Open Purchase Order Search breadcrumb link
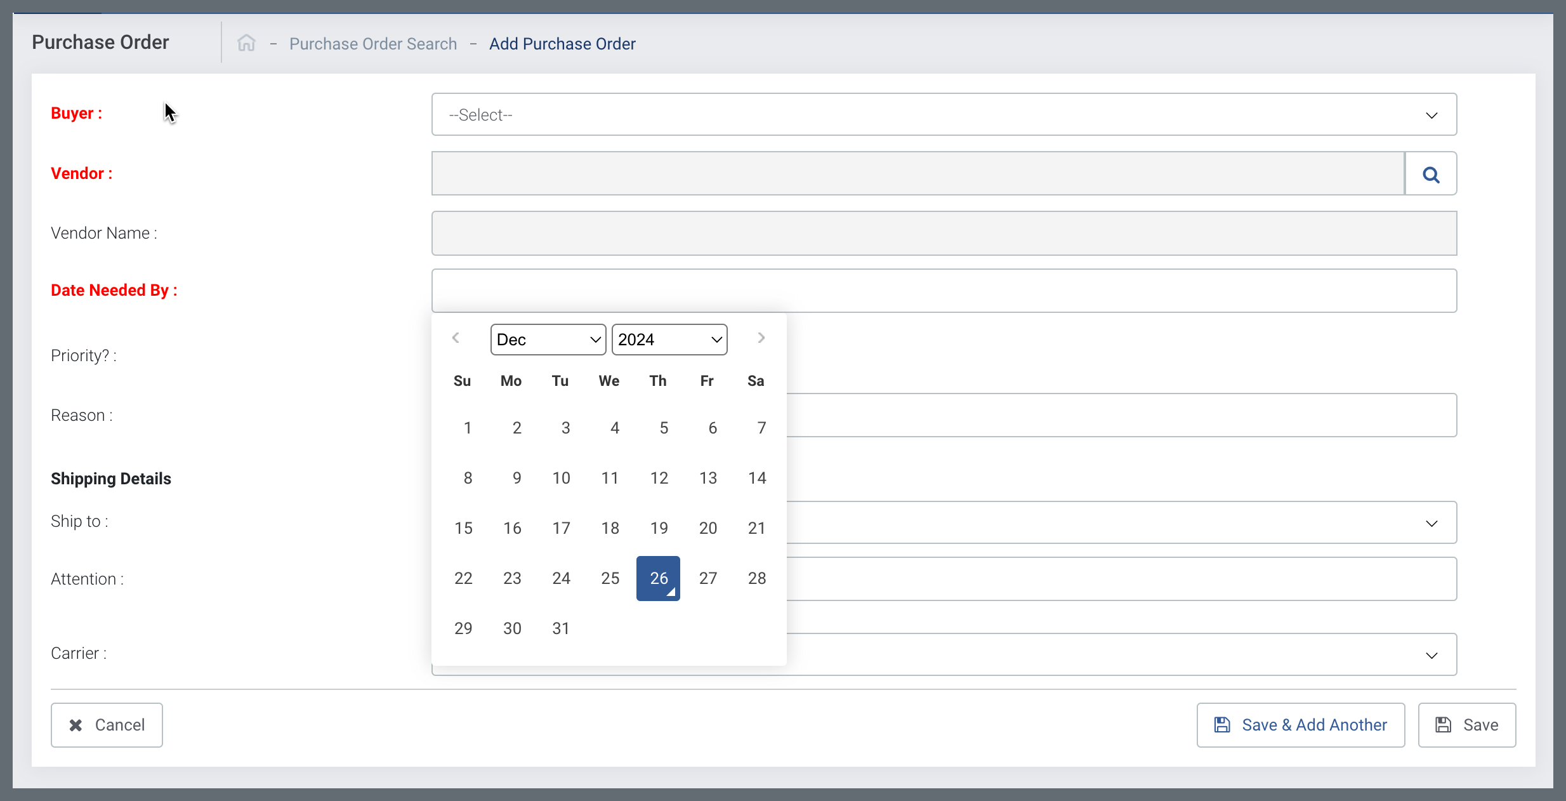This screenshot has height=801, width=1566. click(373, 44)
